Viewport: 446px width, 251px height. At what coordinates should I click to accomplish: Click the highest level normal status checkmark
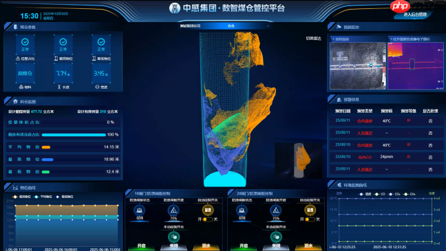[x=63, y=42]
